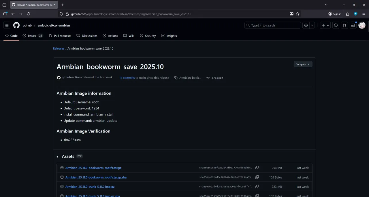The width and height of the screenshot is (369, 197).
Task: Switch to the Issues tab
Action: point(33,36)
